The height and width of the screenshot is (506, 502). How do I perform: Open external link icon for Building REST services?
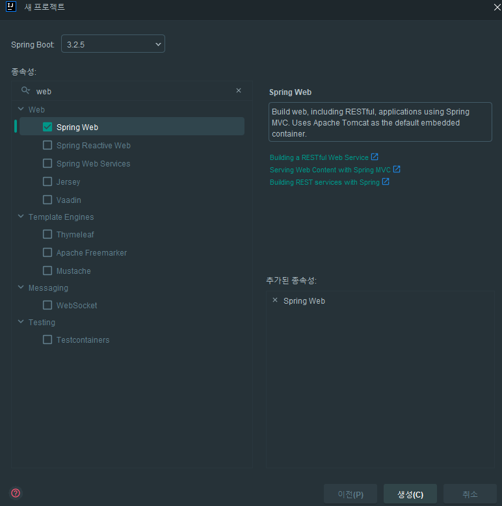coord(386,181)
